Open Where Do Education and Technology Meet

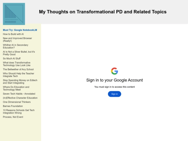(x=16, y=88)
